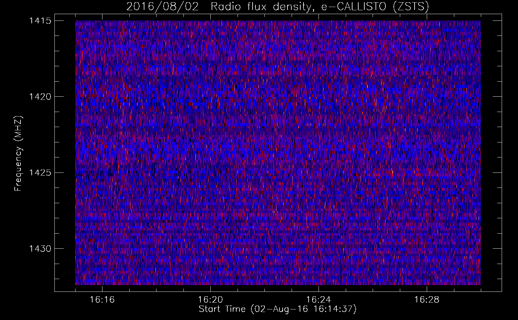This screenshot has height=320, width=518.
Task: Click the 16:16 time tick label
Action: (x=102, y=300)
